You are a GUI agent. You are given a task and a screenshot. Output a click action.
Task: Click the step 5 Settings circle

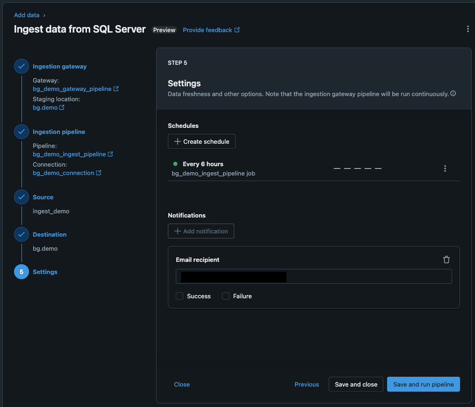[x=21, y=272]
